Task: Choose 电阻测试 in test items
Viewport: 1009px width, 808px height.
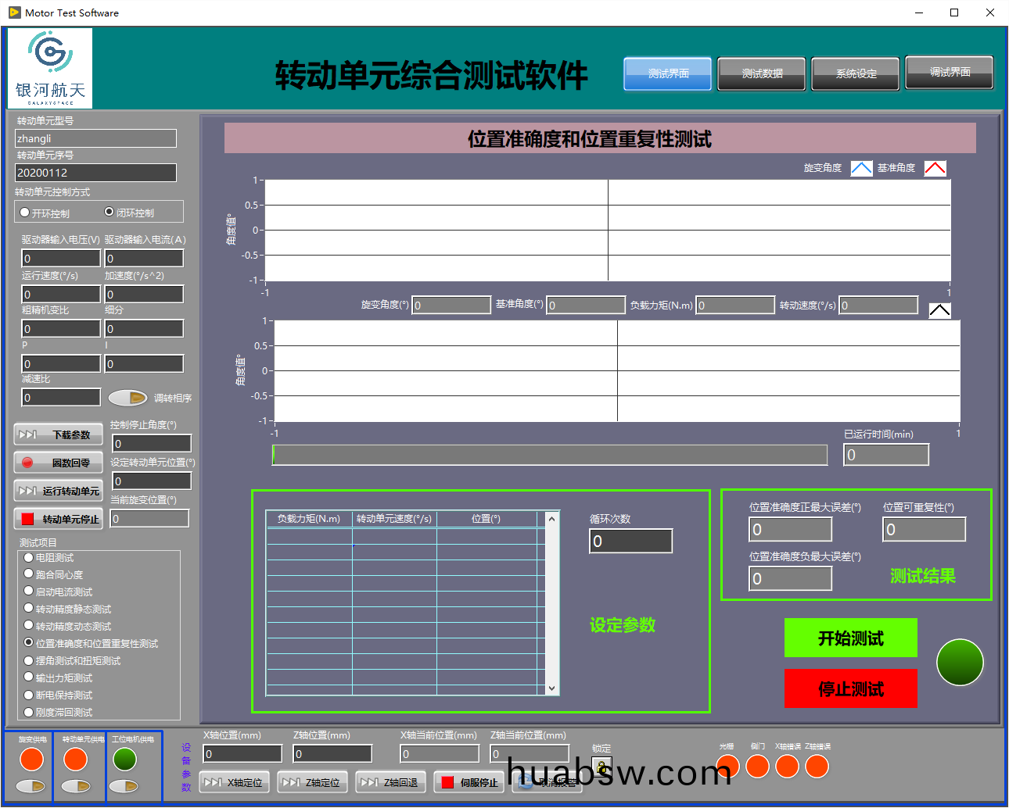Action: 29,558
